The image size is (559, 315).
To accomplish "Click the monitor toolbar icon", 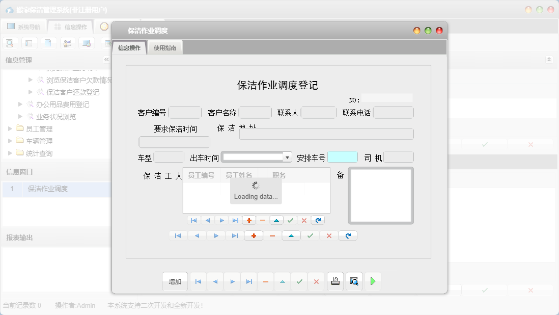I will point(87,43).
